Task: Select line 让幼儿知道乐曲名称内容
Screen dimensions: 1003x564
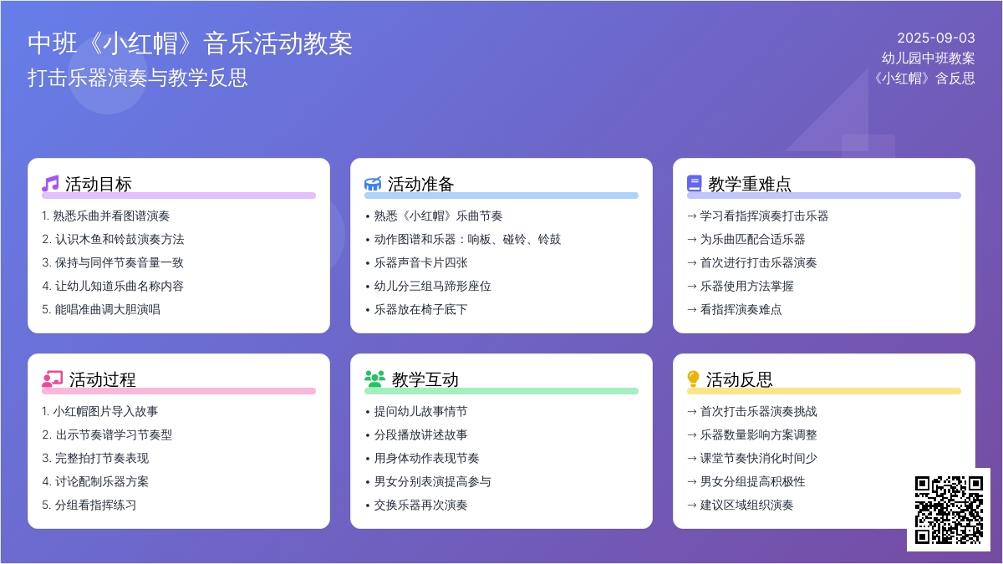Action: (x=113, y=286)
